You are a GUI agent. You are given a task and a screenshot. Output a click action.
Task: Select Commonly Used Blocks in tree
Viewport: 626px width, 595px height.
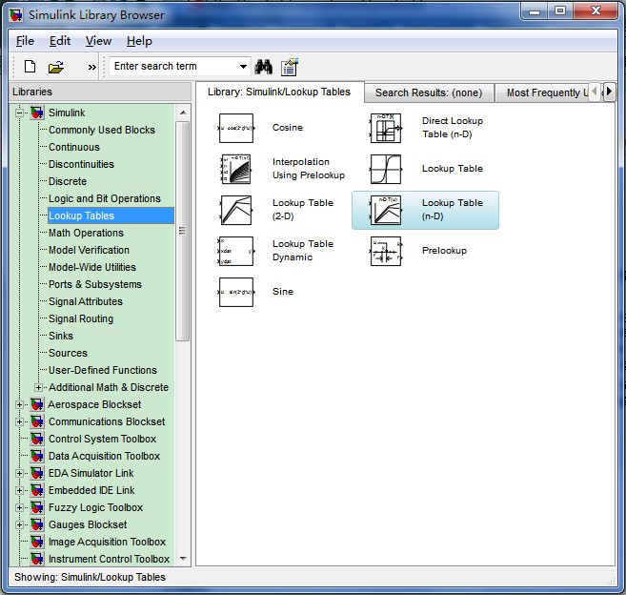pyautogui.click(x=102, y=130)
